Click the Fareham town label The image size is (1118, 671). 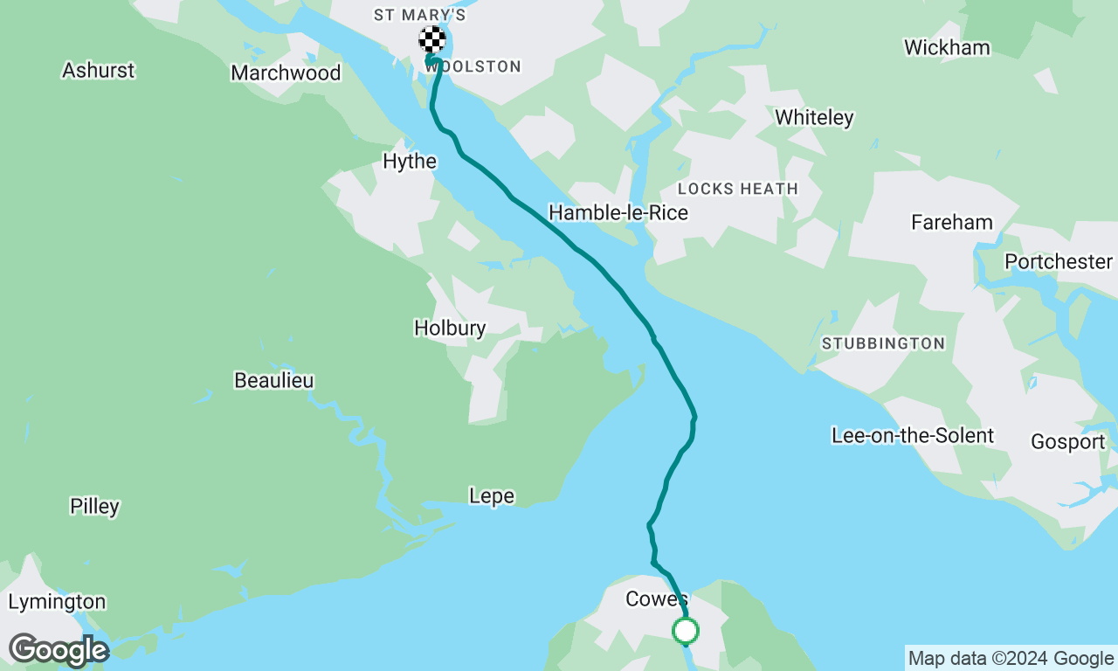point(952,222)
